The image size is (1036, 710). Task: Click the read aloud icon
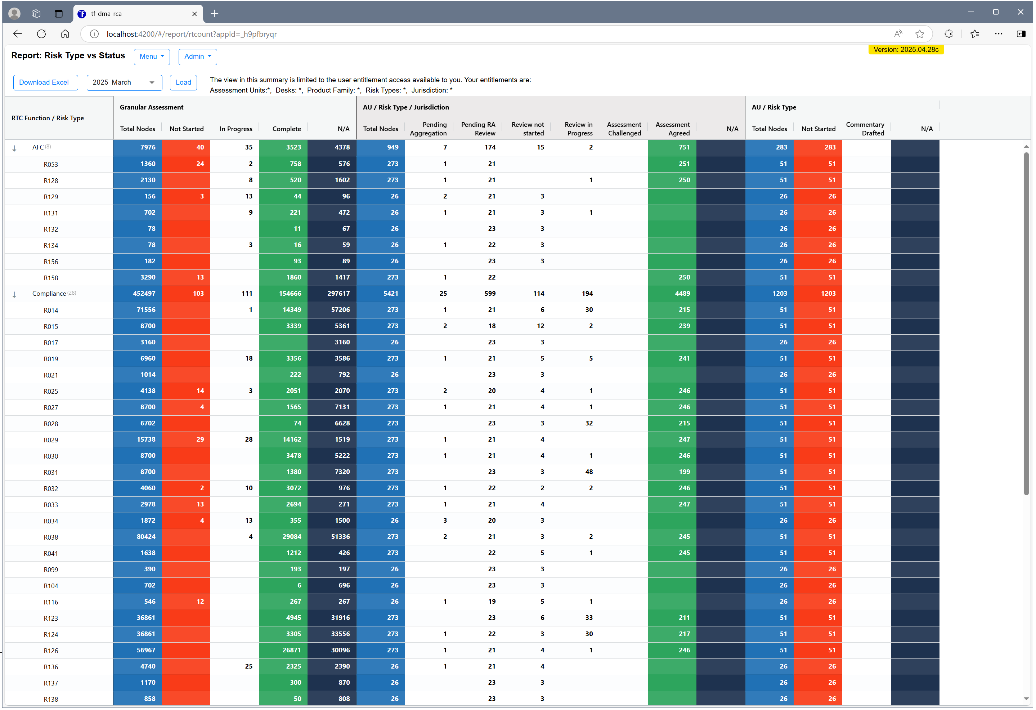tap(898, 34)
